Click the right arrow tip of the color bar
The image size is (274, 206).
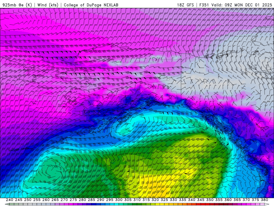click(267, 204)
